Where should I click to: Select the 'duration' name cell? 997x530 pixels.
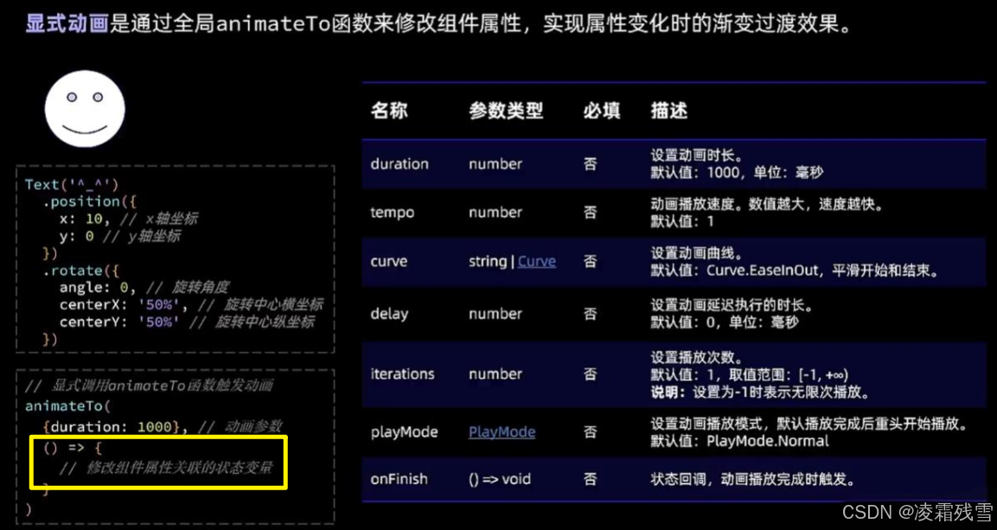pyautogui.click(x=399, y=163)
